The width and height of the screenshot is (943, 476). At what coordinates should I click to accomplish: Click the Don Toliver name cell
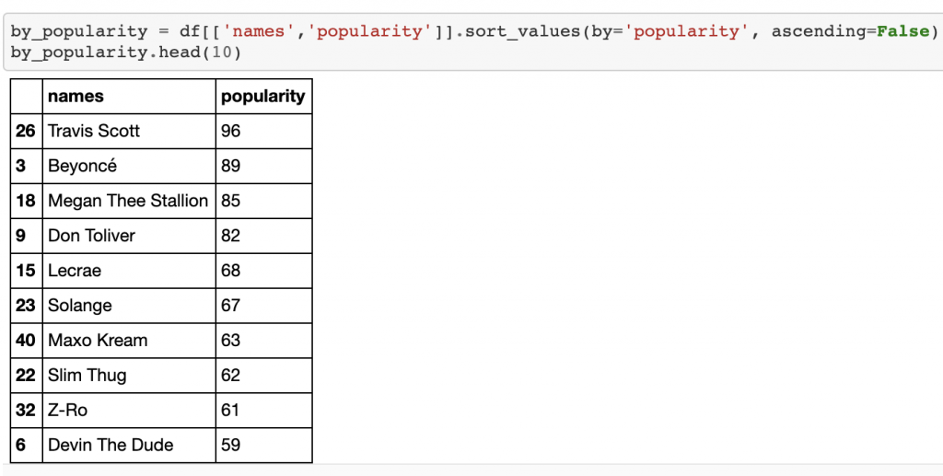click(x=129, y=236)
